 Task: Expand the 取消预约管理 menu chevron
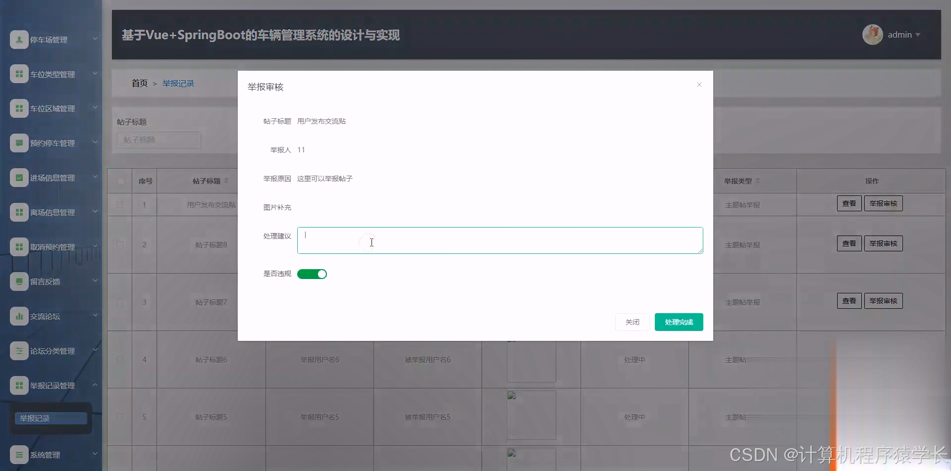pos(95,246)
